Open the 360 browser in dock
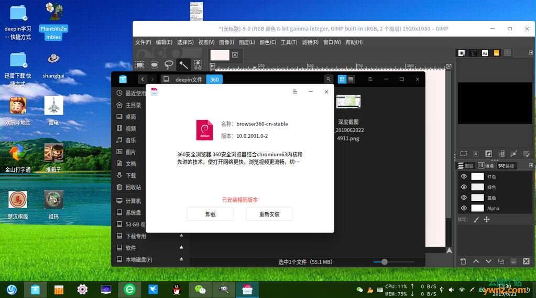536x298 pixels. tap(129, 290)
